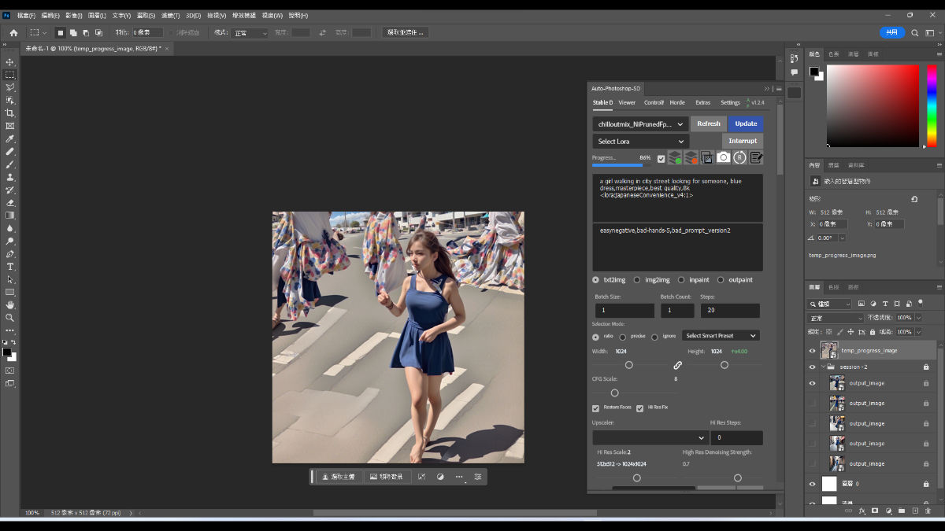Screen dimensions: 945x531
Task: Select the Move tool
Action: [10, 62]
